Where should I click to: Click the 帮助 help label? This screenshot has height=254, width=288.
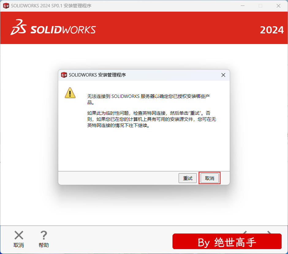pyautogui.click(x=44, y=245)
